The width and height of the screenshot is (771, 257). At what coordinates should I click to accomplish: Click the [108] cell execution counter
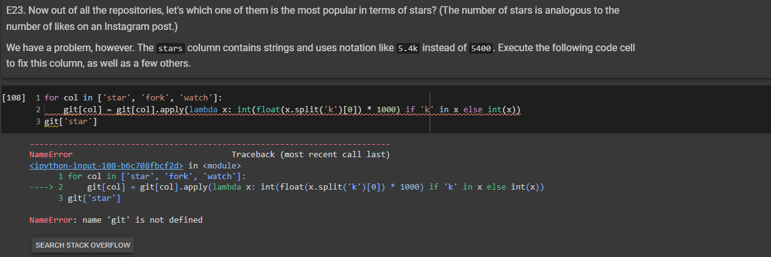click(14, 97)
